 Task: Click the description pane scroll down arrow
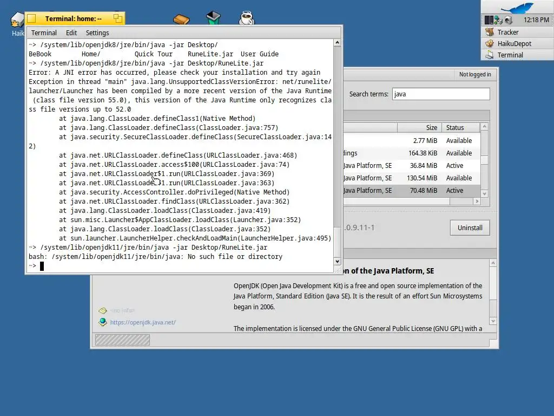[493, 321]
